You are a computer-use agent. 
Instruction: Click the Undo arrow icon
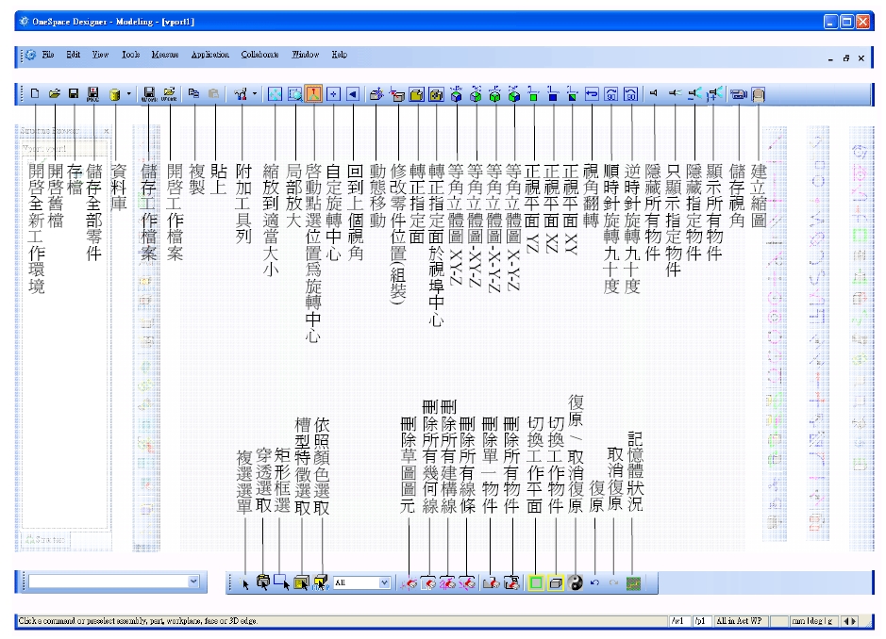(x=594, y=582)
